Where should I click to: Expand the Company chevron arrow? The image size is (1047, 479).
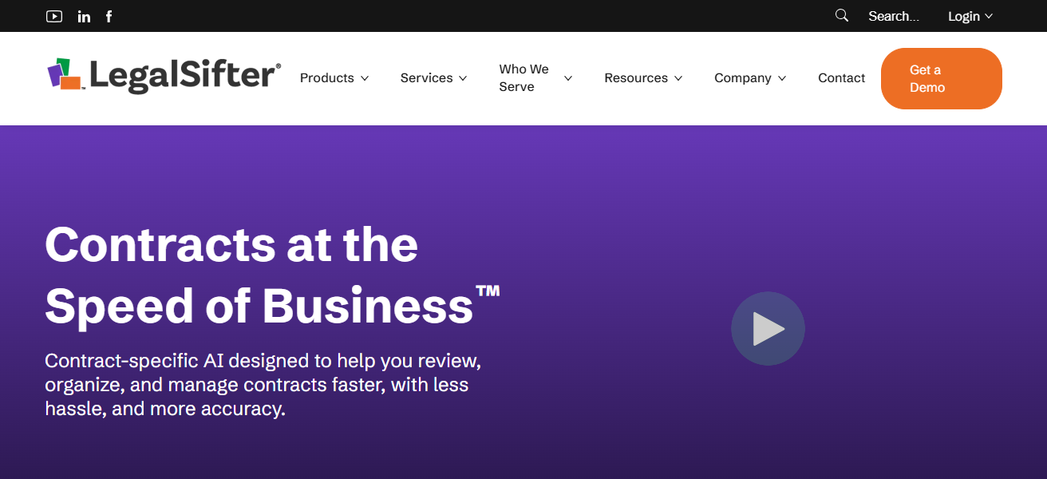[x=782, y=78]
